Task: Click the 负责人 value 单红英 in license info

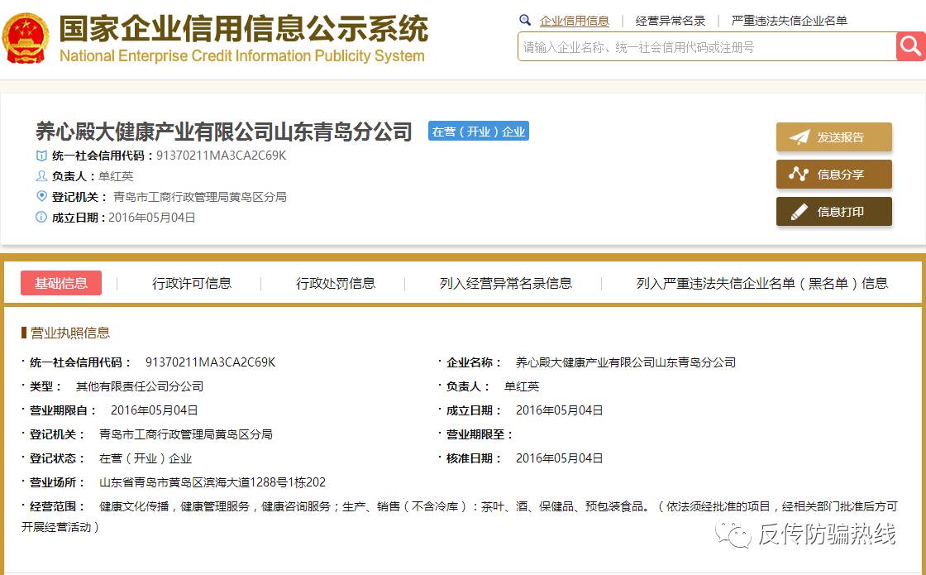Action: 522,386
